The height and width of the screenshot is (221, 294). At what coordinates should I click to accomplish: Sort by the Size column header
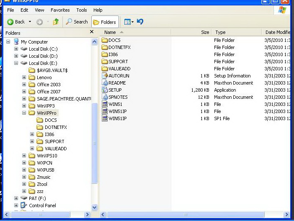tap(191, 32)
